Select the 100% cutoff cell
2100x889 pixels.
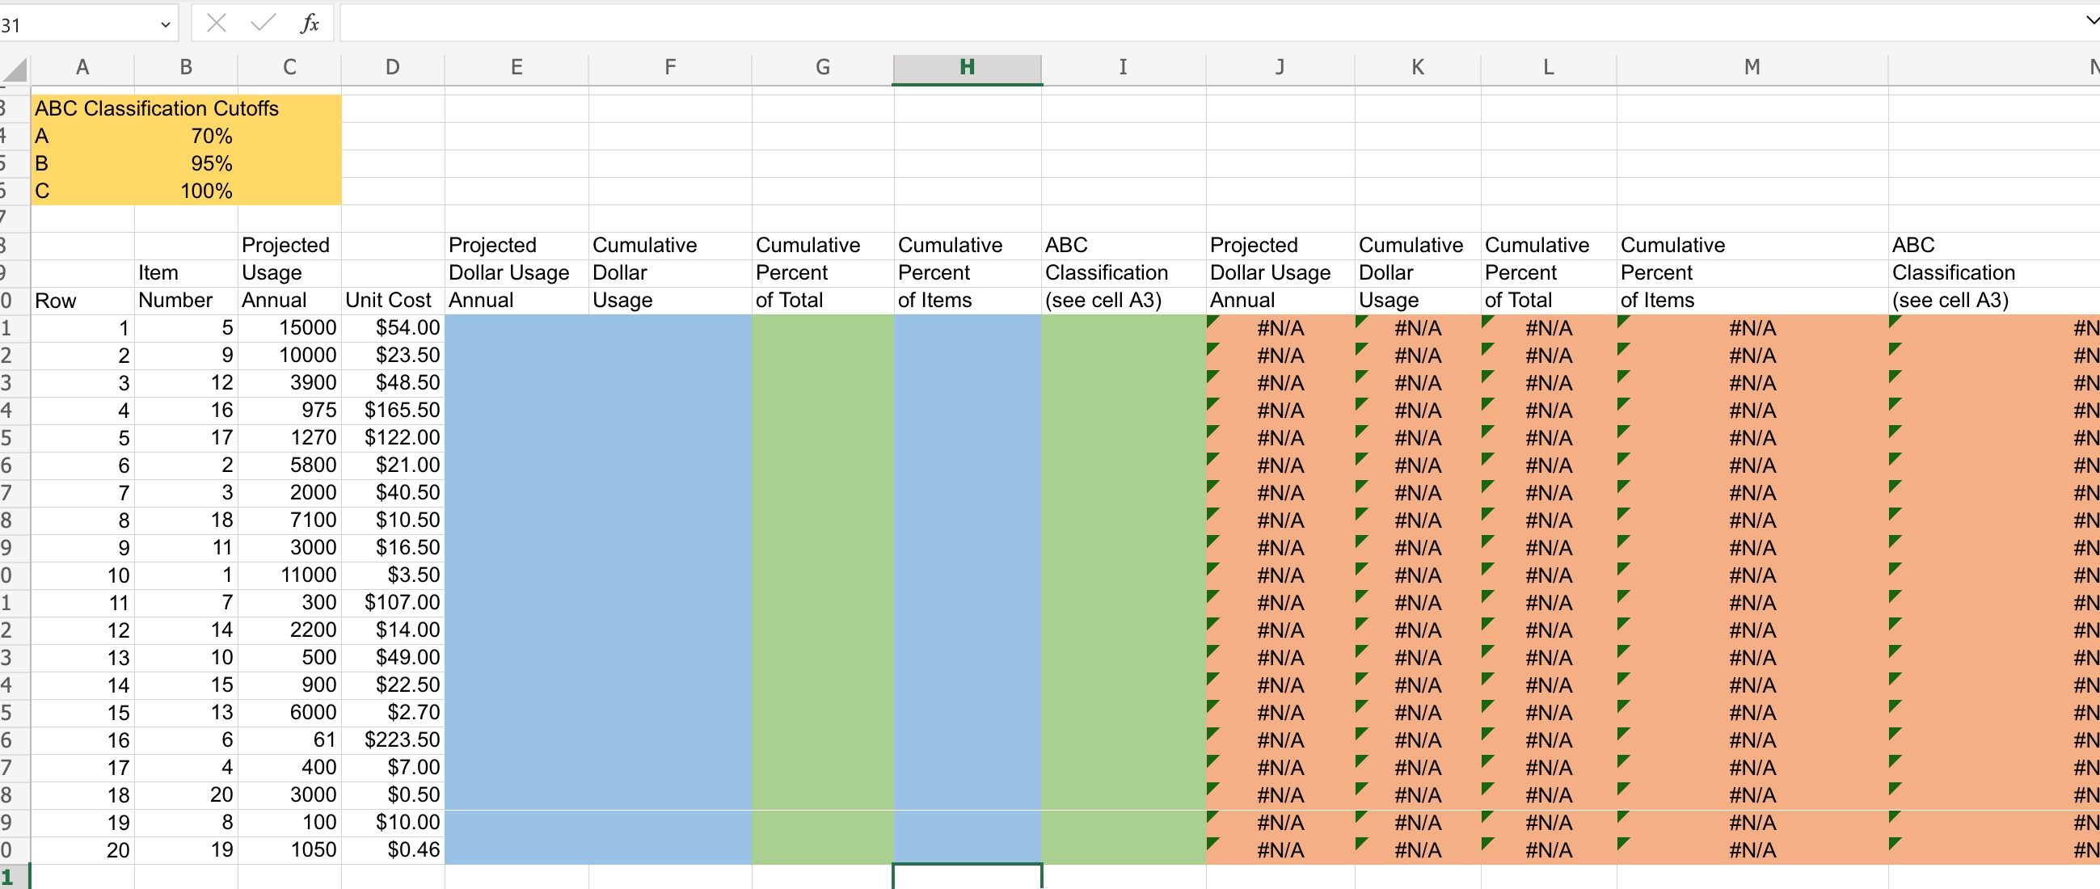coord(186,192)
